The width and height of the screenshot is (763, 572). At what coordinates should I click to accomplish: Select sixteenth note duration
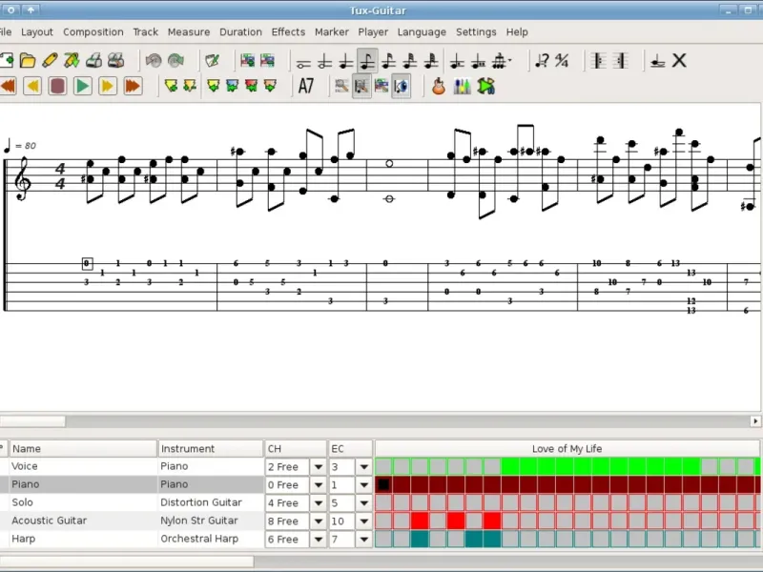tap(389, 62)
